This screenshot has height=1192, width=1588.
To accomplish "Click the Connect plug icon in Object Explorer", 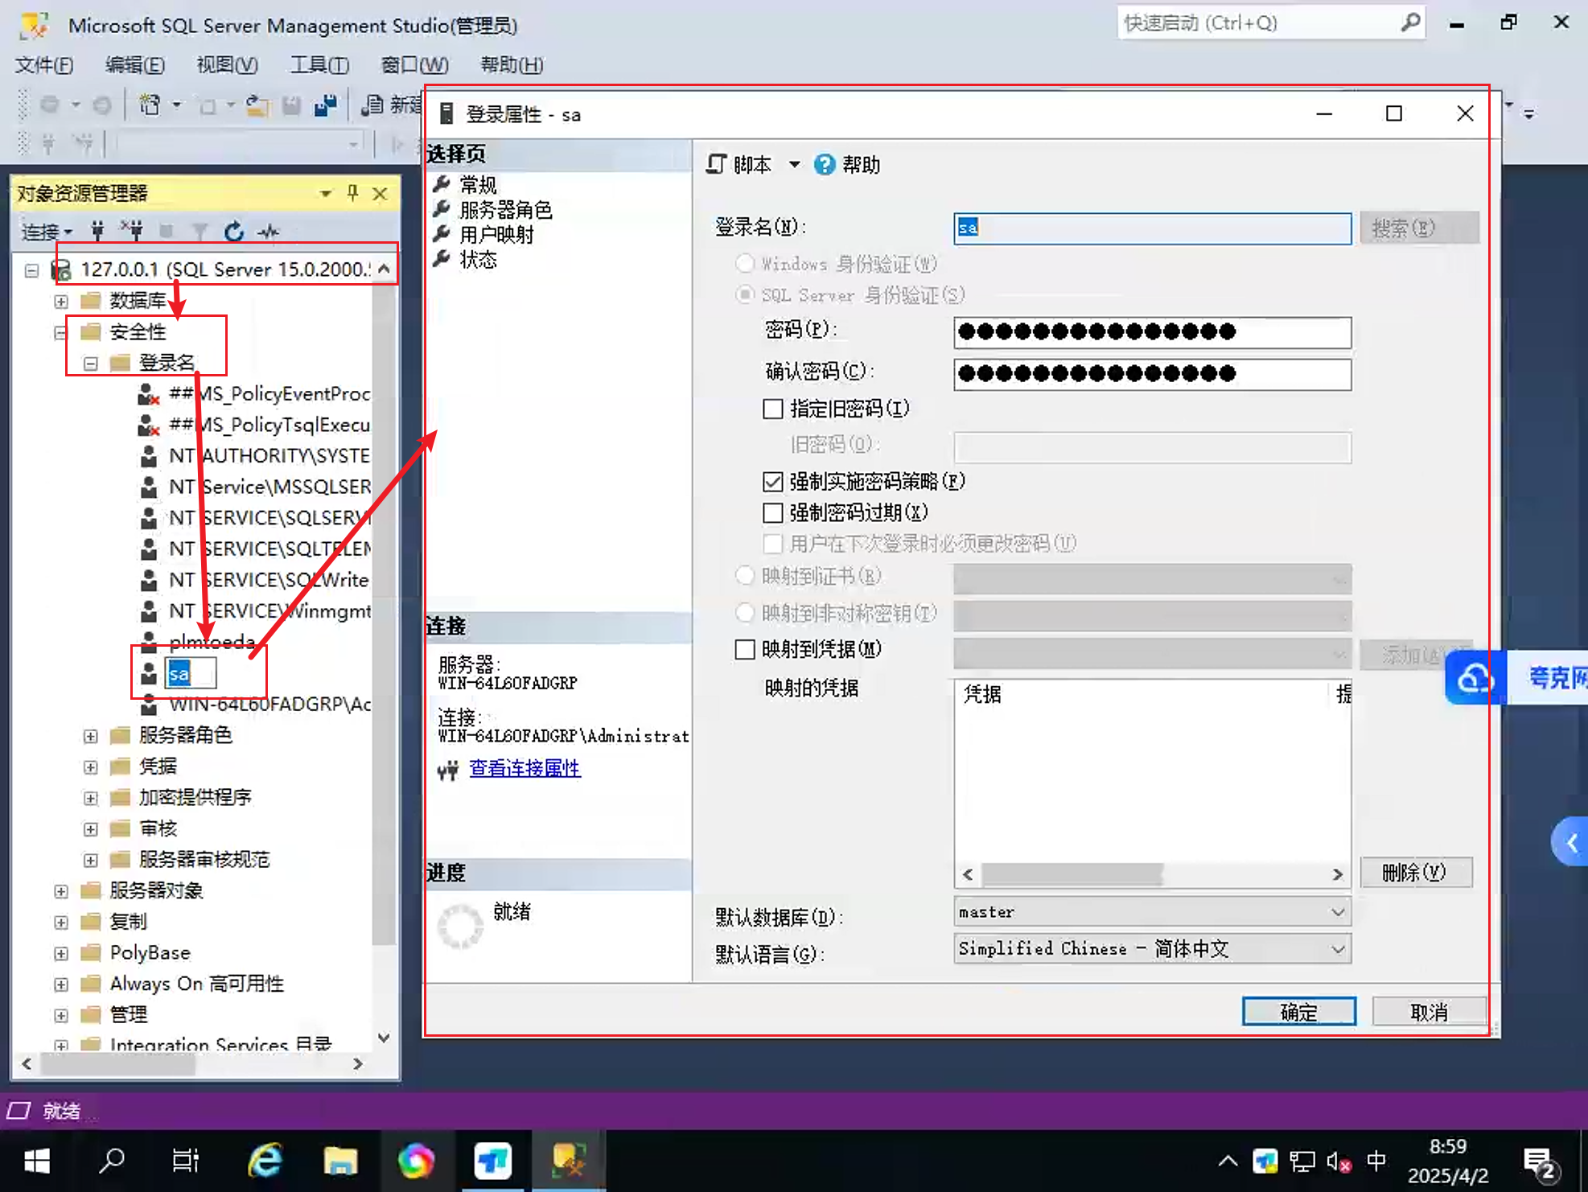I will pos(97,232).
